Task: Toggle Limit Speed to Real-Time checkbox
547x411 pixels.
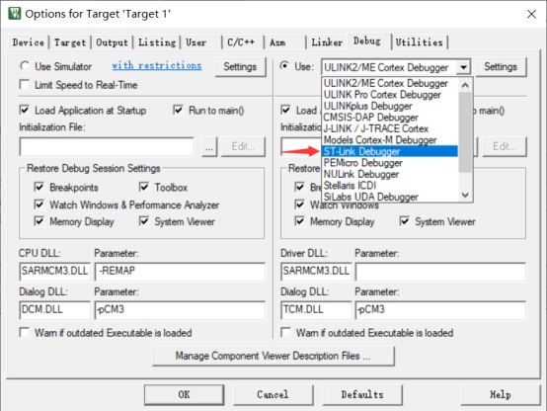Action: coord(25,85)
